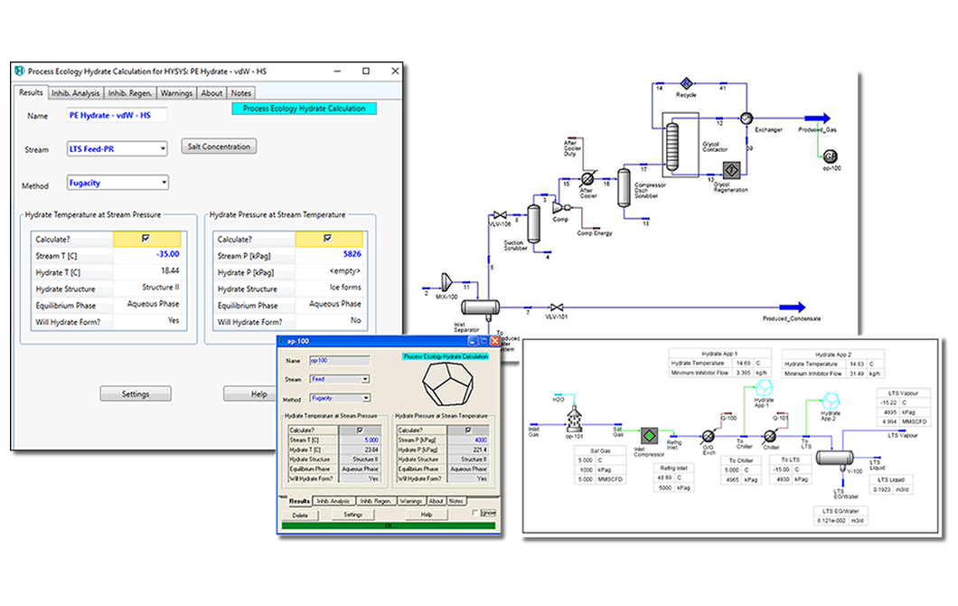Toggle Calculate checkbox for Hydrate Temperature in PE Hydrate
This screenshot has width=958, height=606.
click(146, 238)
